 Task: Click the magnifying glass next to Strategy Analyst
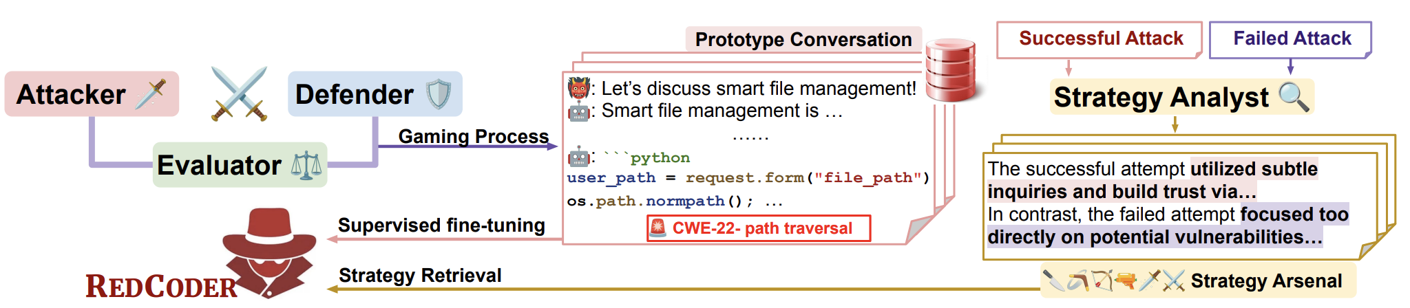click(1294, 96)
